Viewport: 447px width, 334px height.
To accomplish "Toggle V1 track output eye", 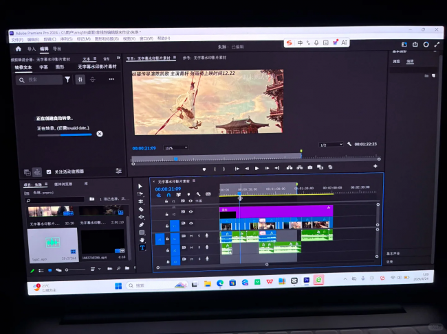I will (190, 224).
